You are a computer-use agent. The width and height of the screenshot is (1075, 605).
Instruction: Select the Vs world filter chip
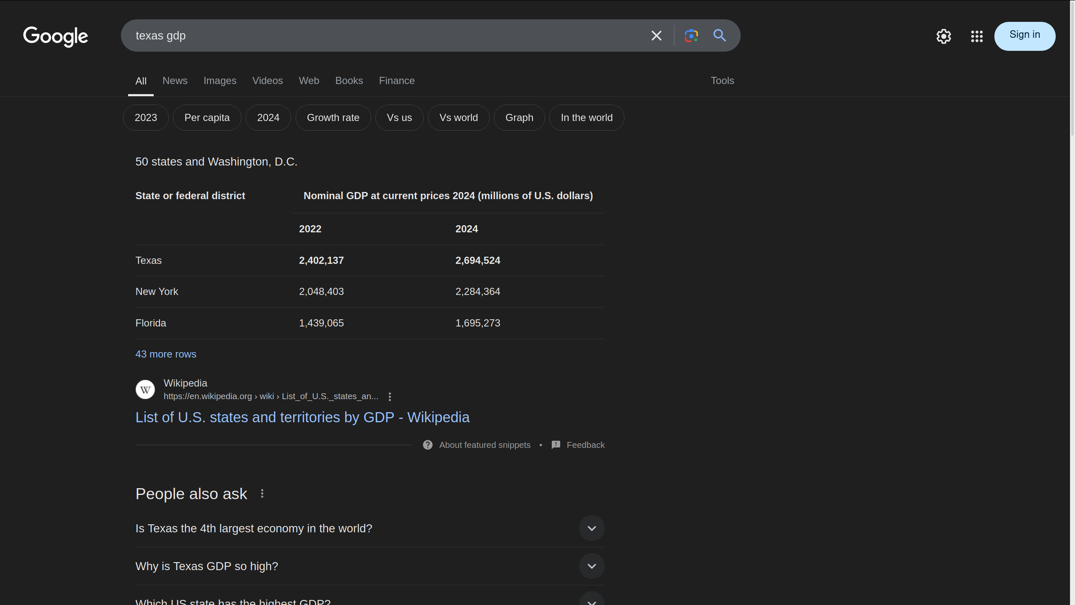459,118
